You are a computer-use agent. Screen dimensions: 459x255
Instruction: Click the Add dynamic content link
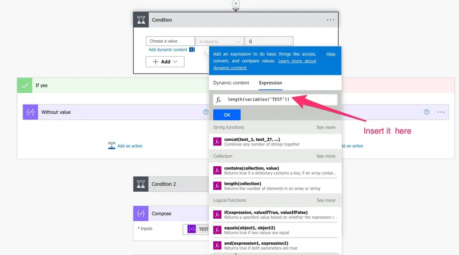click(168, 50)
